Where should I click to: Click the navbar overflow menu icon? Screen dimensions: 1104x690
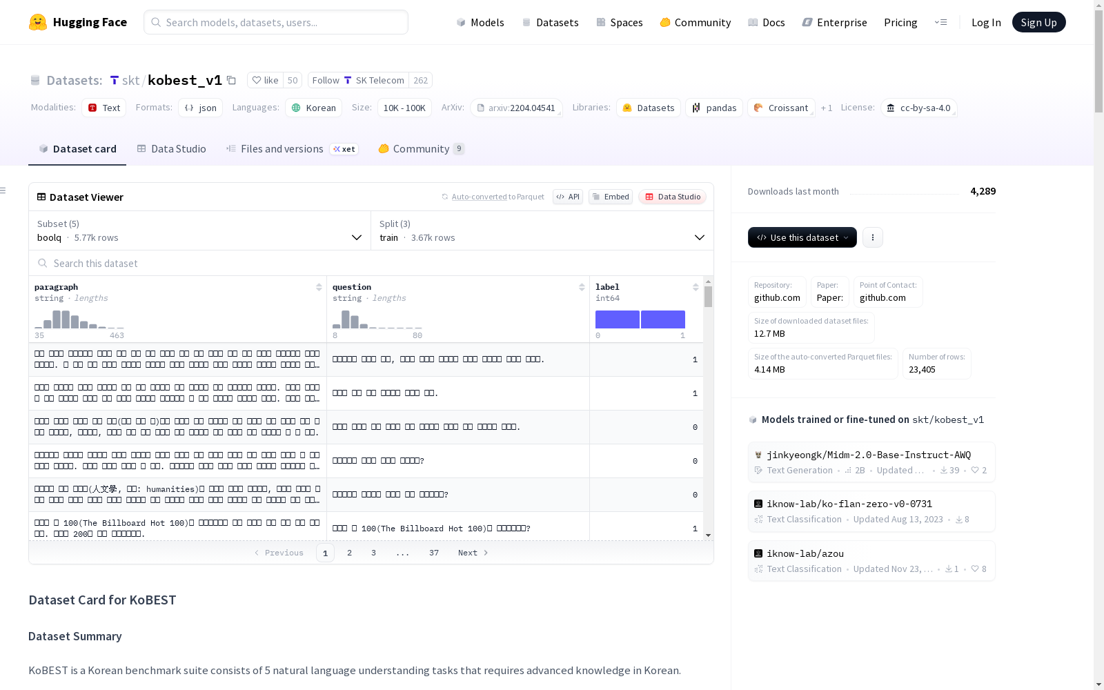[940, 22]
